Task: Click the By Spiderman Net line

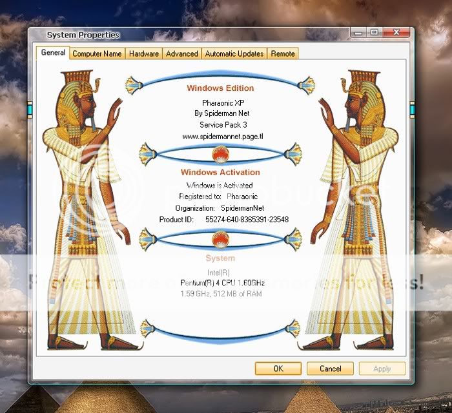Action: click(x=221, y=113)
